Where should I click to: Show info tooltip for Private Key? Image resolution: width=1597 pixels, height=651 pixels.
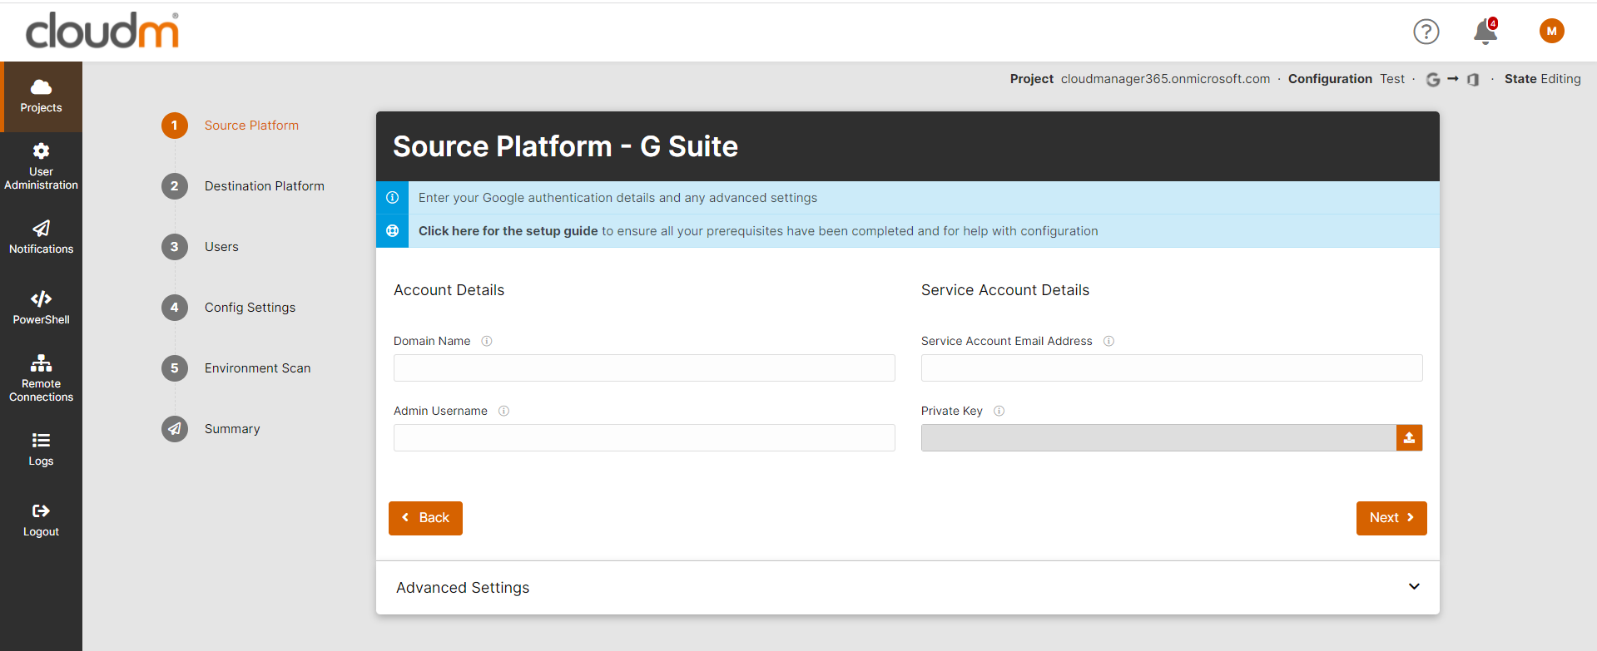click(x=999, y=411)
